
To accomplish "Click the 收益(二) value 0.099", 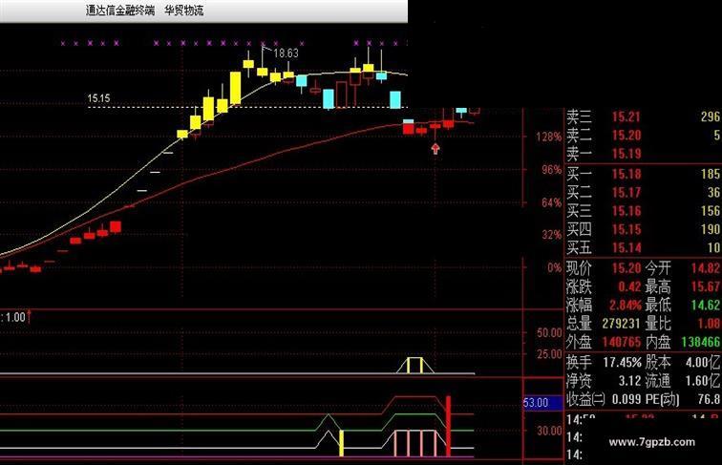I will click(x=626, y=399).
